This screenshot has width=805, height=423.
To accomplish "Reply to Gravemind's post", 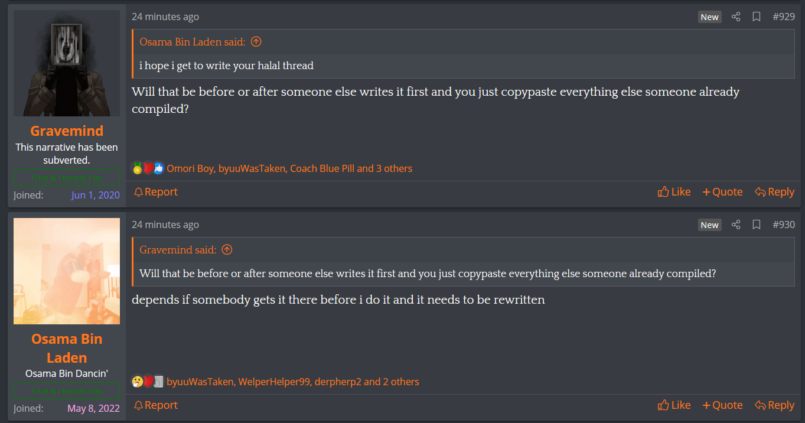I will pos(774,192).
